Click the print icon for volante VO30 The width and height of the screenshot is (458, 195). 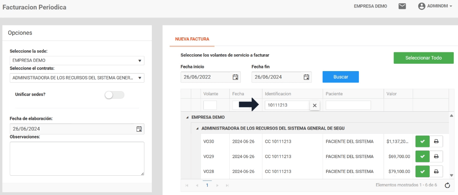click(436, 141)
